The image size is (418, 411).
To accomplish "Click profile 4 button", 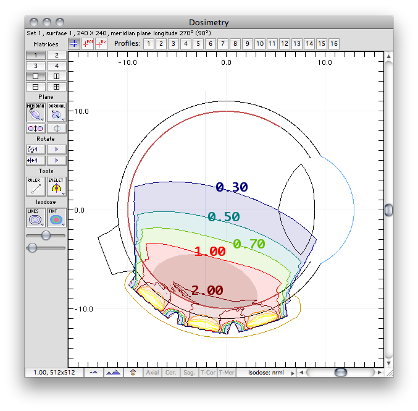I will click(186, 44).
